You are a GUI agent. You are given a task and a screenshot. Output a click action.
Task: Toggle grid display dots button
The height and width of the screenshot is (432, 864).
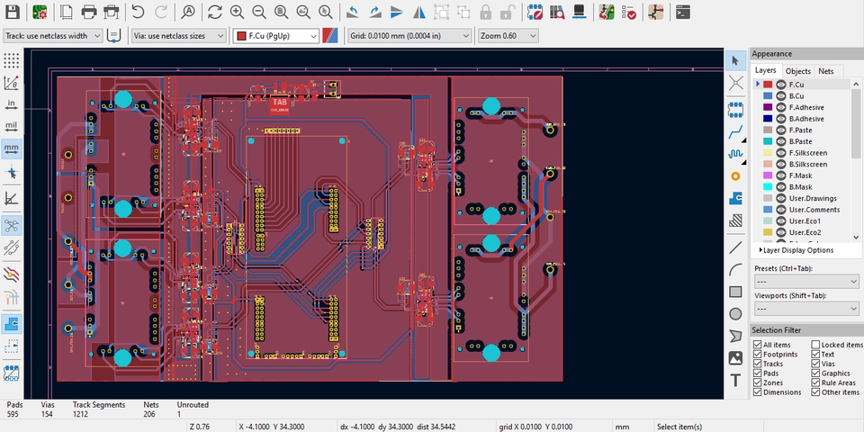point(12,60)
